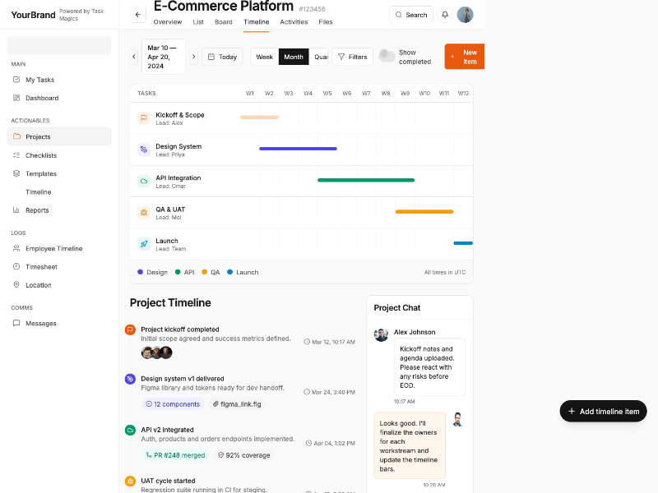Click the New Item button
This screenshot has width=658, height=493.
coord(465,57)
